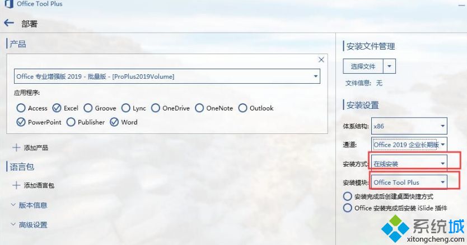Click the 产品 section heading
467x245 pixels.
18,44
